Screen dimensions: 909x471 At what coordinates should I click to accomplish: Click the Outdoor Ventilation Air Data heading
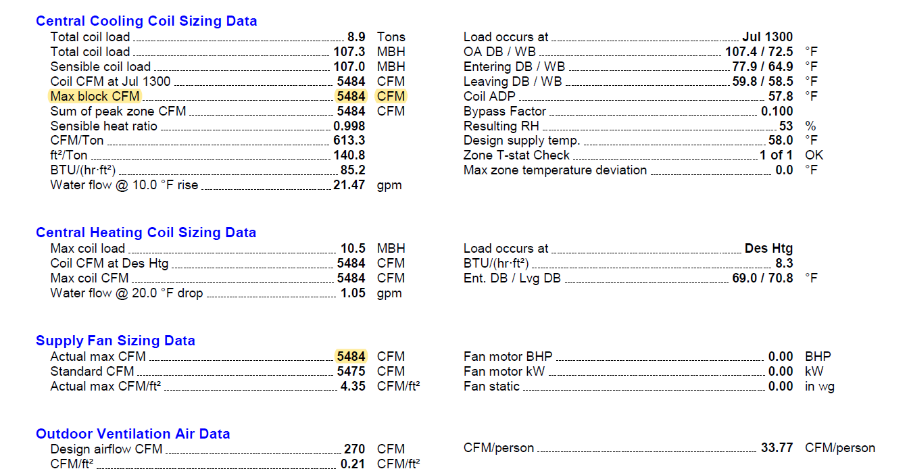click(133, 434)
